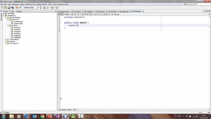This screenshot has height=119, width=211.
Task: Select Test1.java in the project tree
Action: click(17, 27)
